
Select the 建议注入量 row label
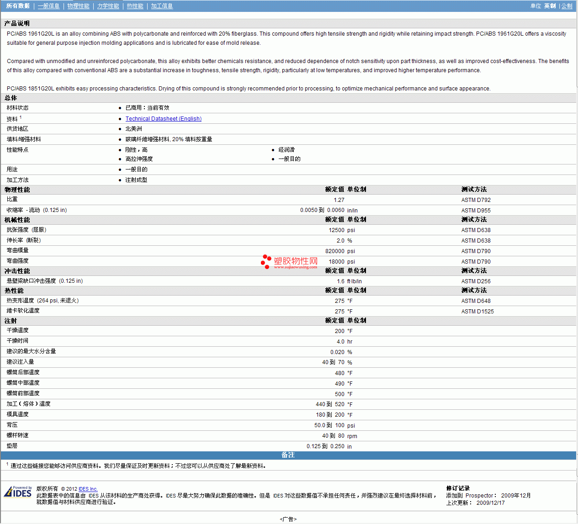(x=20, y=362)
